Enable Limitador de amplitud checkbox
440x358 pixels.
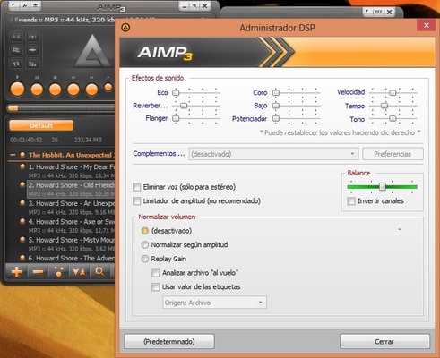[136, 201]
